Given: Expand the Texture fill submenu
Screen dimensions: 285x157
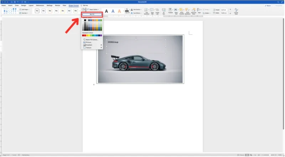Looking at the screenshot, I should 92,48.
